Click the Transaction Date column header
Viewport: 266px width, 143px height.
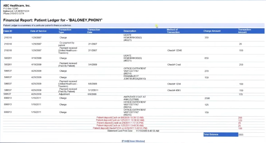[94, 31]
